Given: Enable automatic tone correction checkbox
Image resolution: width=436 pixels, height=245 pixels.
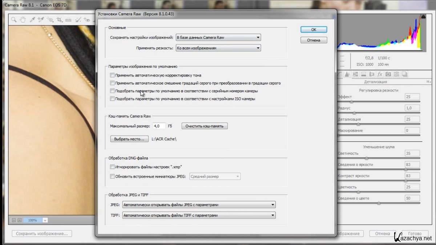Looking at the screenshot, I should [112, 75].
